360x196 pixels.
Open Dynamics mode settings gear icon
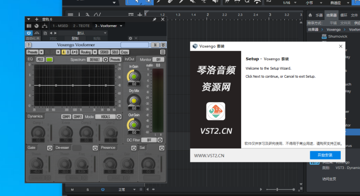click(x=119, y=117)
